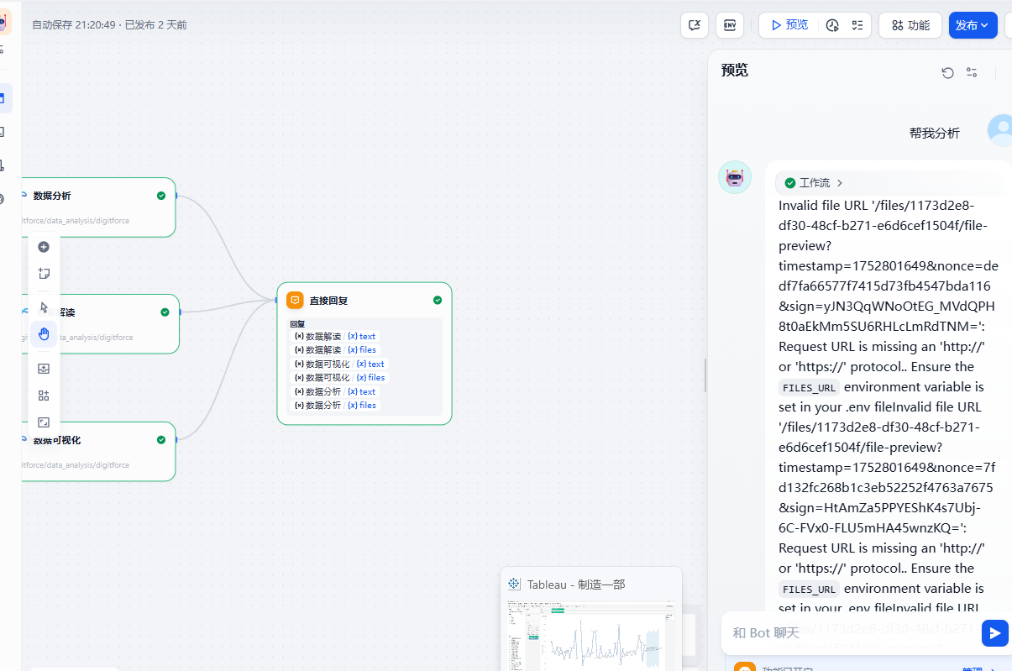
Task: Click the 数据解读 text variable tag
Action: tap(335, 337)
